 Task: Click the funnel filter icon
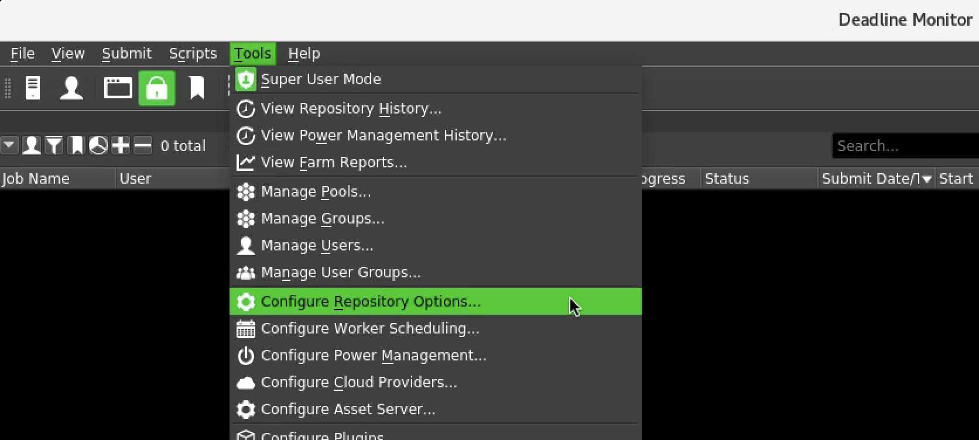pos(54,145)
